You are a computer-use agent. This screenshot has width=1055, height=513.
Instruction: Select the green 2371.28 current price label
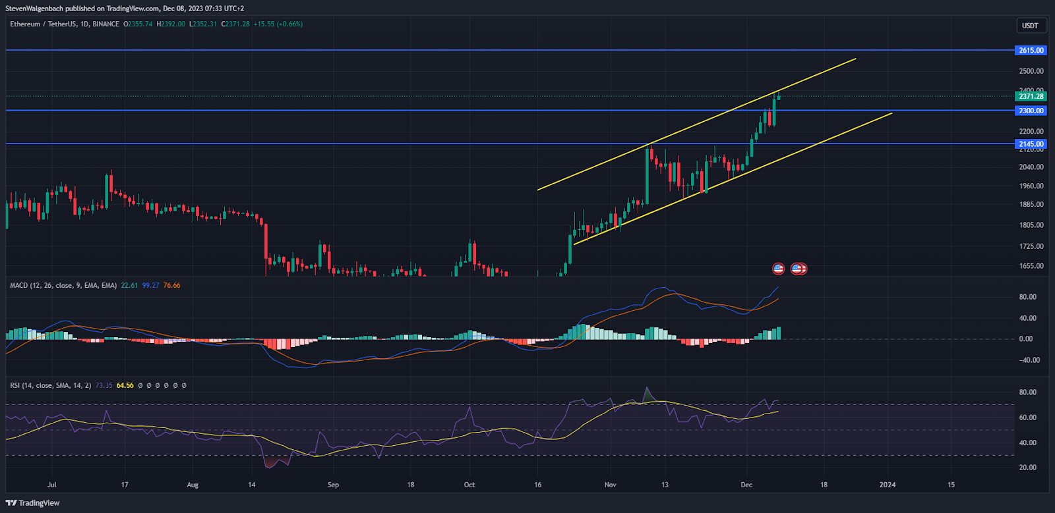pos(1031,96)
